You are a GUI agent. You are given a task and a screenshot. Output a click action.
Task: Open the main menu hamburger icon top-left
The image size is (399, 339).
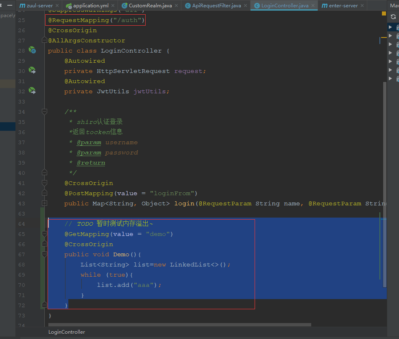coord(11,5)
